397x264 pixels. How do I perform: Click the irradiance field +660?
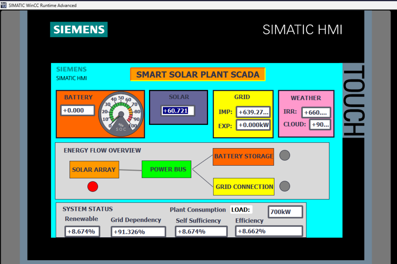pyautogui.click(x=316, y=112)
